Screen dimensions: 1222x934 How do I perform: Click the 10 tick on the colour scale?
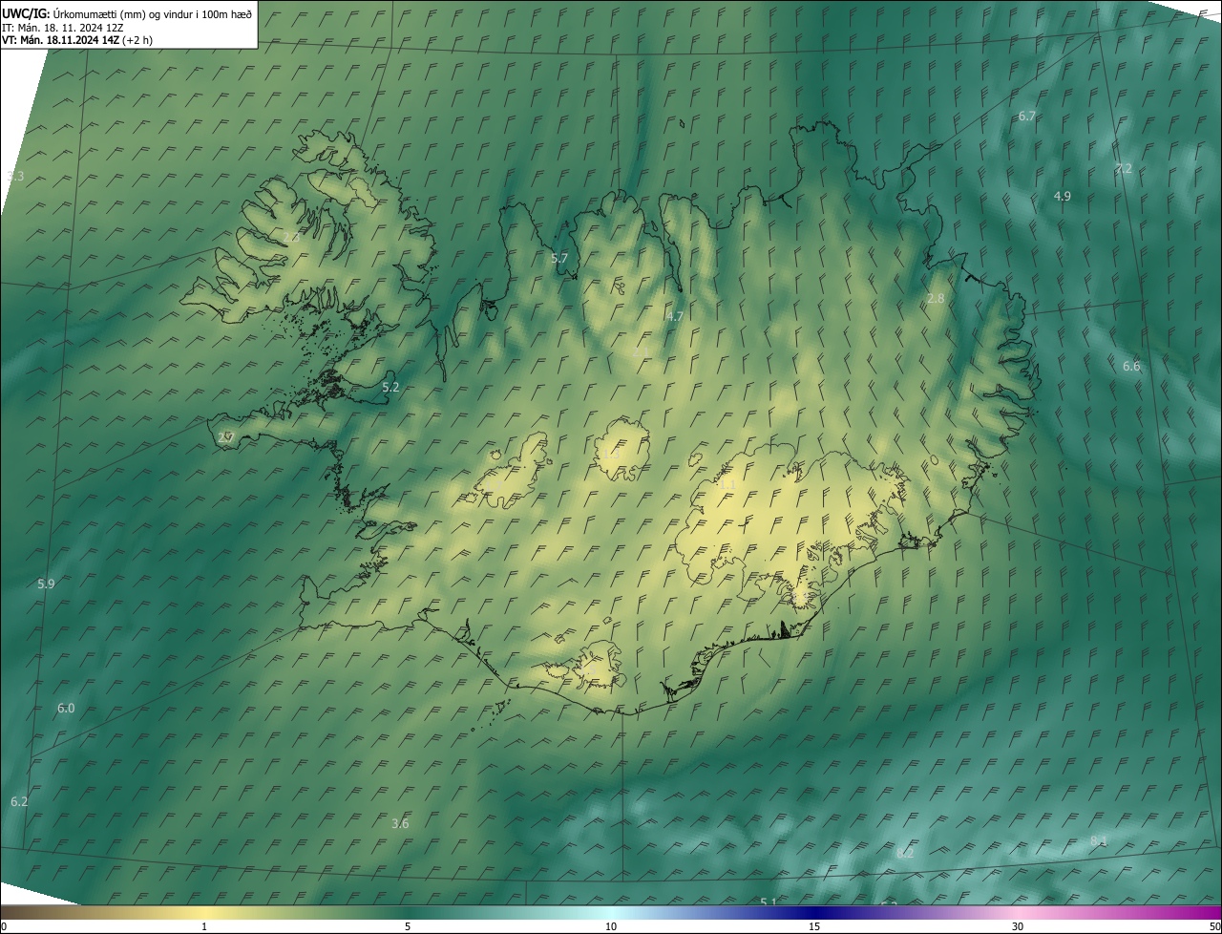(611, 926)
